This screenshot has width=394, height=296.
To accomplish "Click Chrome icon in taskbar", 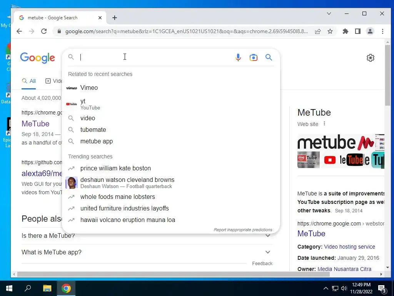I will (66, 288).
